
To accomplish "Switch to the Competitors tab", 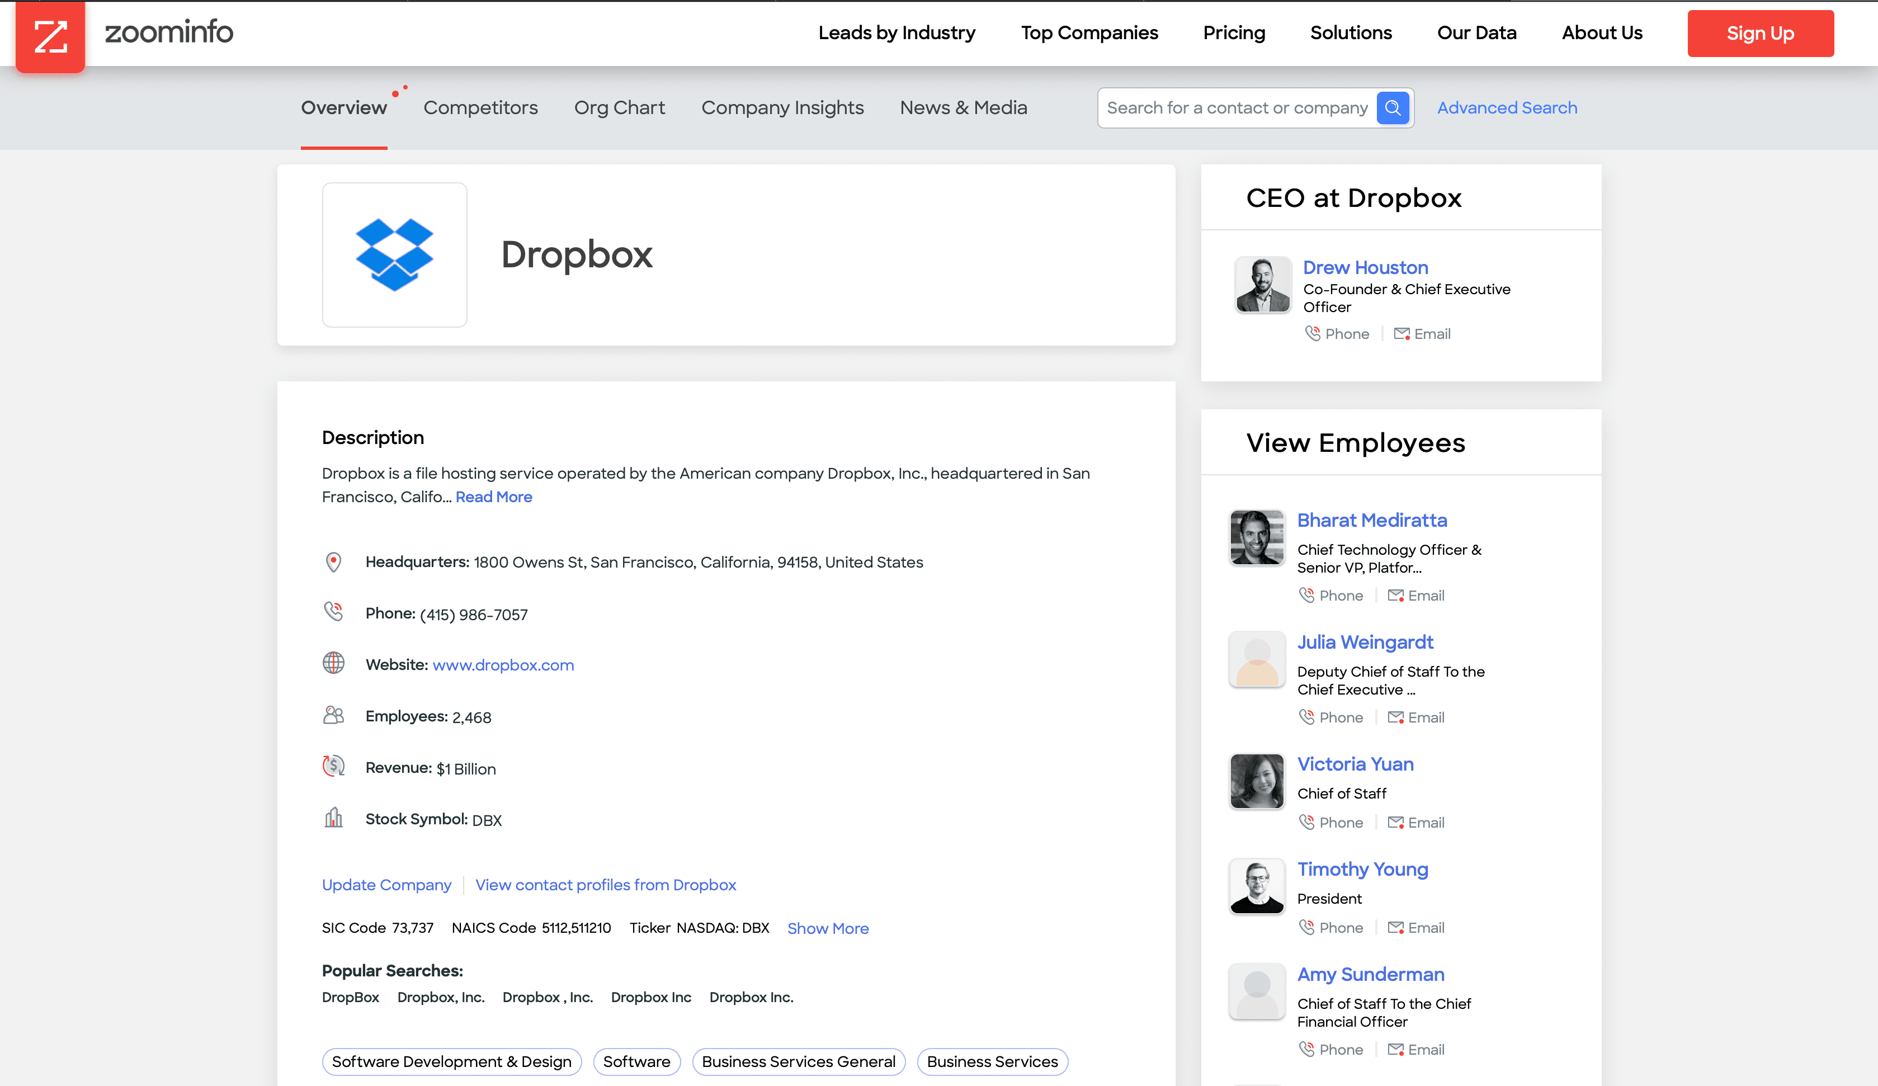I will (480, 108).
